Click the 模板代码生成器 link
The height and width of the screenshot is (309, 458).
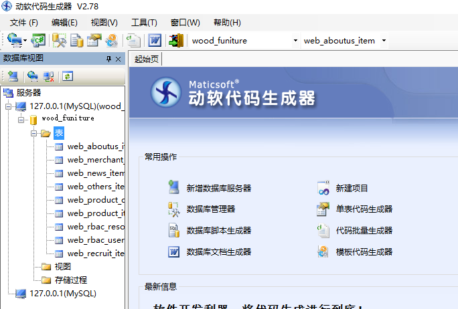coord(364,251)
